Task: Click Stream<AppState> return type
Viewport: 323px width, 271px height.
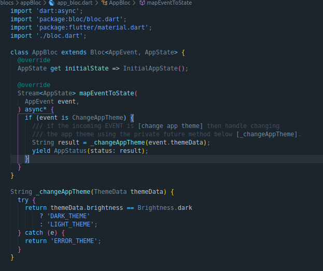Action: pos(47,93)
